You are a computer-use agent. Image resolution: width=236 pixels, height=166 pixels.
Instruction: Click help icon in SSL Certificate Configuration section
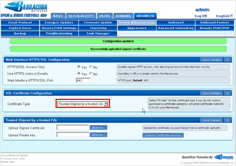click(227, 93)
